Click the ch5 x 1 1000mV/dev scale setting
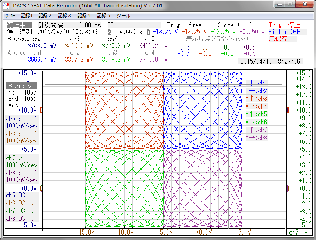Viewport: 316px width, 240px height. 22,122
